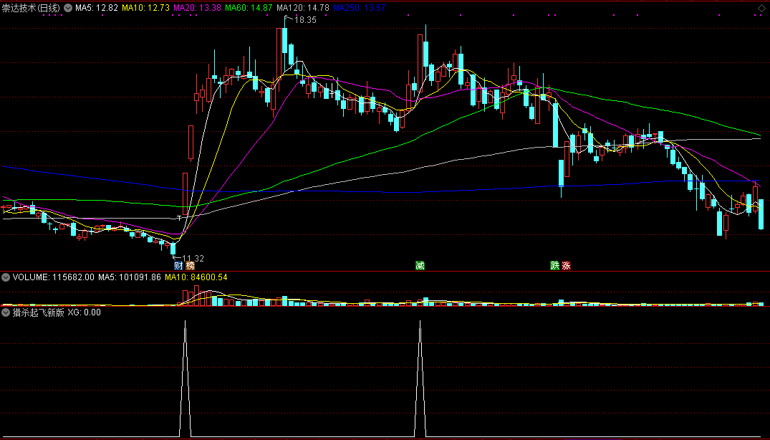770x440 pixels.
Task: Click the green 跌 marker
Action: [555, 266]
